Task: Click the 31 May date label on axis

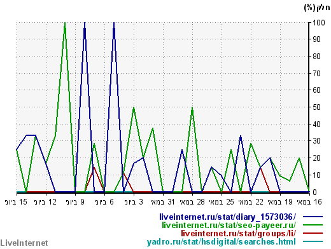Action: pyautogui.click(x=162, y=202)
